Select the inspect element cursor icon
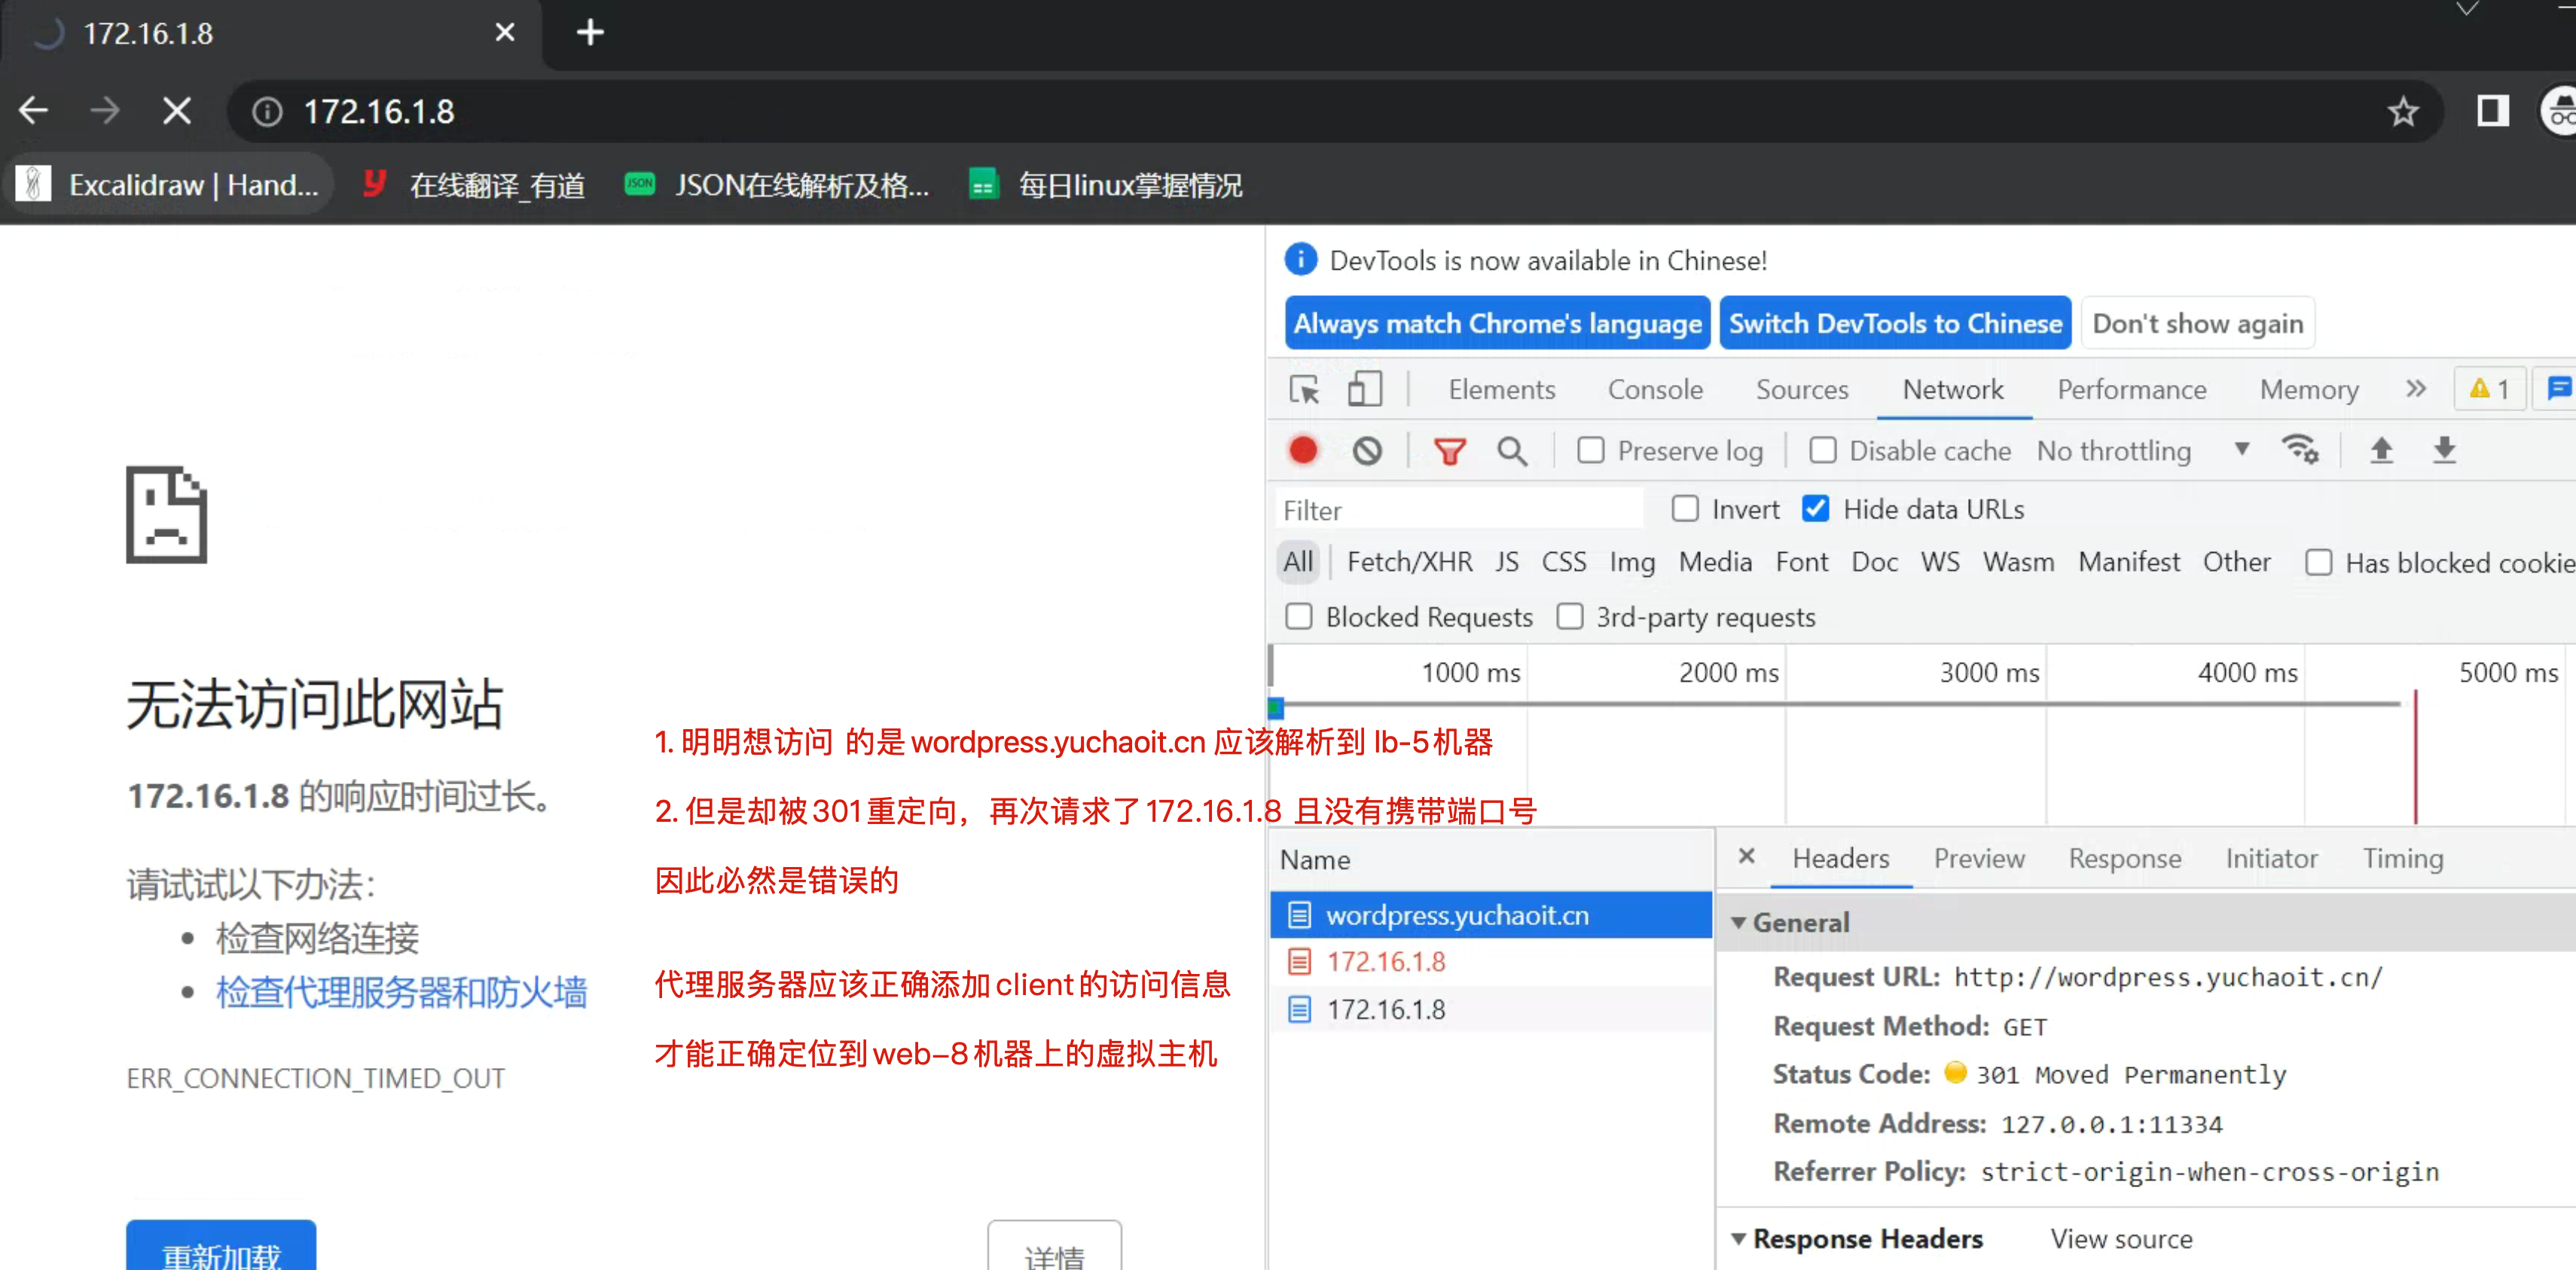 [x=1304, y=390]
